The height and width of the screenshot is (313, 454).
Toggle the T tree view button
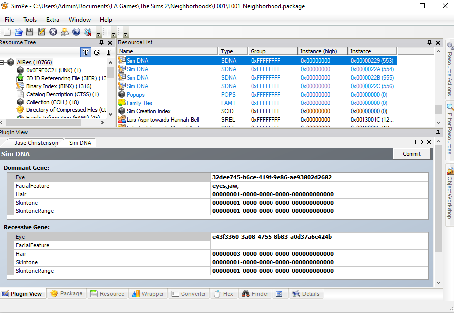click(86, 52)
